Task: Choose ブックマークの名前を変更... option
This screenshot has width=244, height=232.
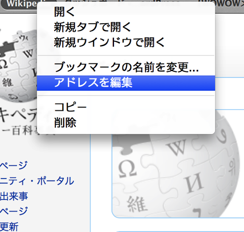Action: pyautogui.click(x=126, y=67)
